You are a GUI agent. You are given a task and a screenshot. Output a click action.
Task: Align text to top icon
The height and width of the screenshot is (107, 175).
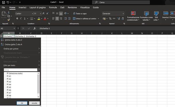pos(53,13)
